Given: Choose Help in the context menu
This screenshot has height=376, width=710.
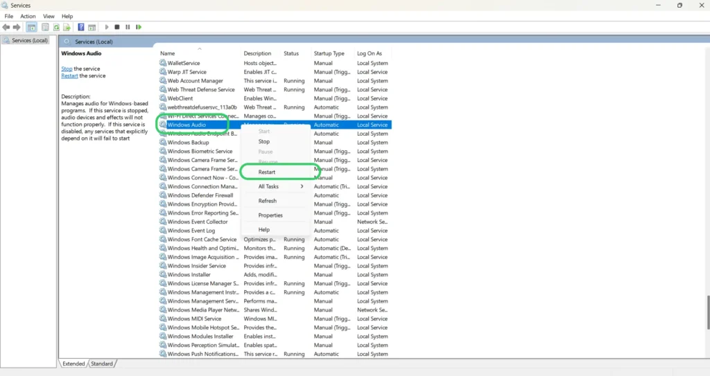Looking at the screenshot, I should click(276, 230).
